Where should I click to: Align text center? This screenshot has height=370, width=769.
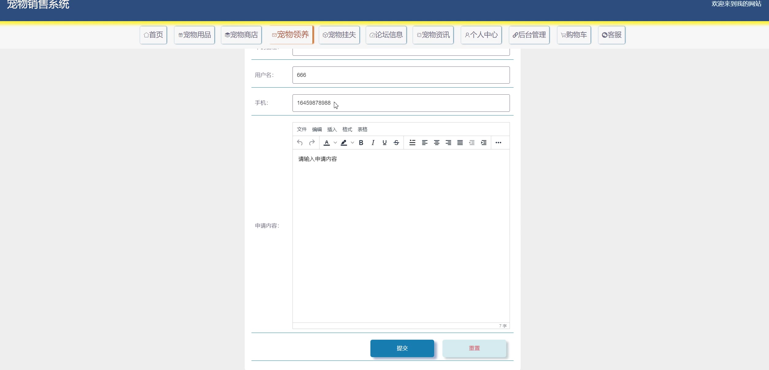tap(437, 142)
